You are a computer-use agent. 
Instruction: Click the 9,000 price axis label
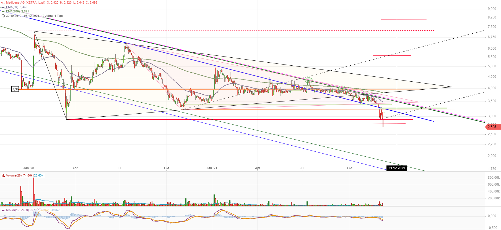click(x=492, y=9)
